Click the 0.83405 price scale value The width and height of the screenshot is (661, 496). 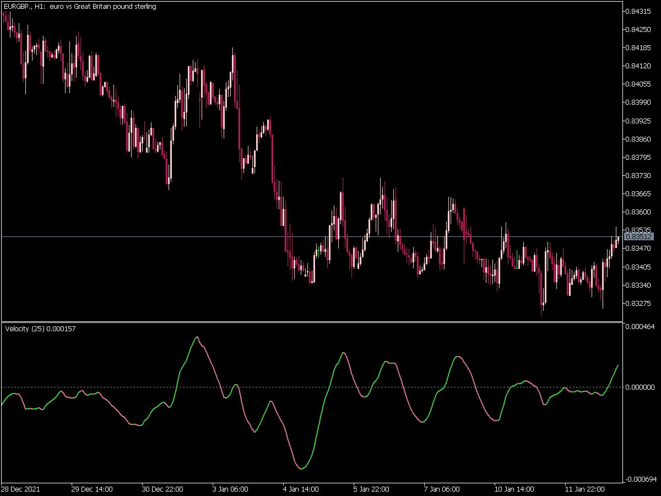(639, 267)
